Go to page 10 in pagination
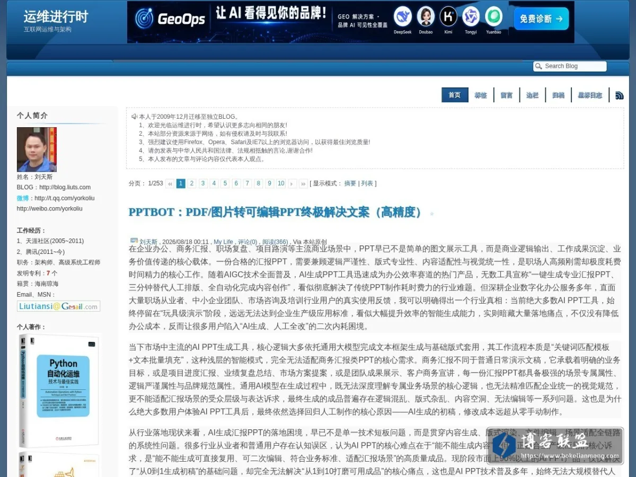636x477 pixels. tap(281, 184)
